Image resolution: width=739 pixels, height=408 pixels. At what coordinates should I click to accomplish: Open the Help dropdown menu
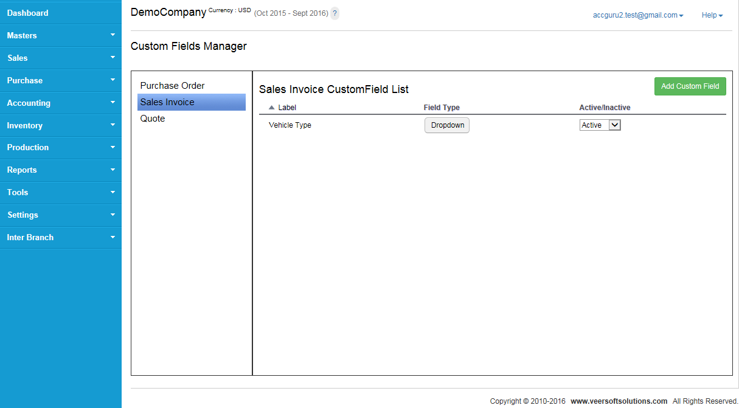point(712,15)
